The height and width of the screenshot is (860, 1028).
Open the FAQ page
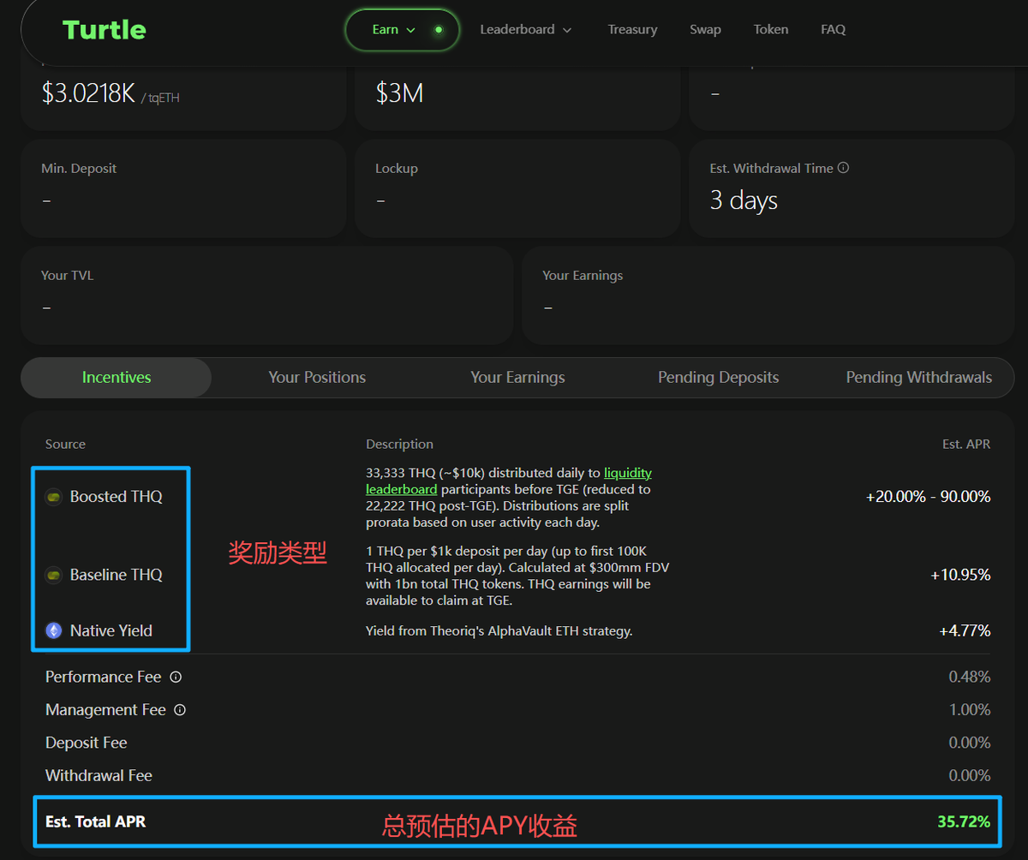(x=833, y=30)
